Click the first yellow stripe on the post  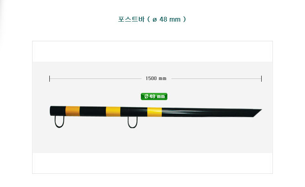(73, 111)
